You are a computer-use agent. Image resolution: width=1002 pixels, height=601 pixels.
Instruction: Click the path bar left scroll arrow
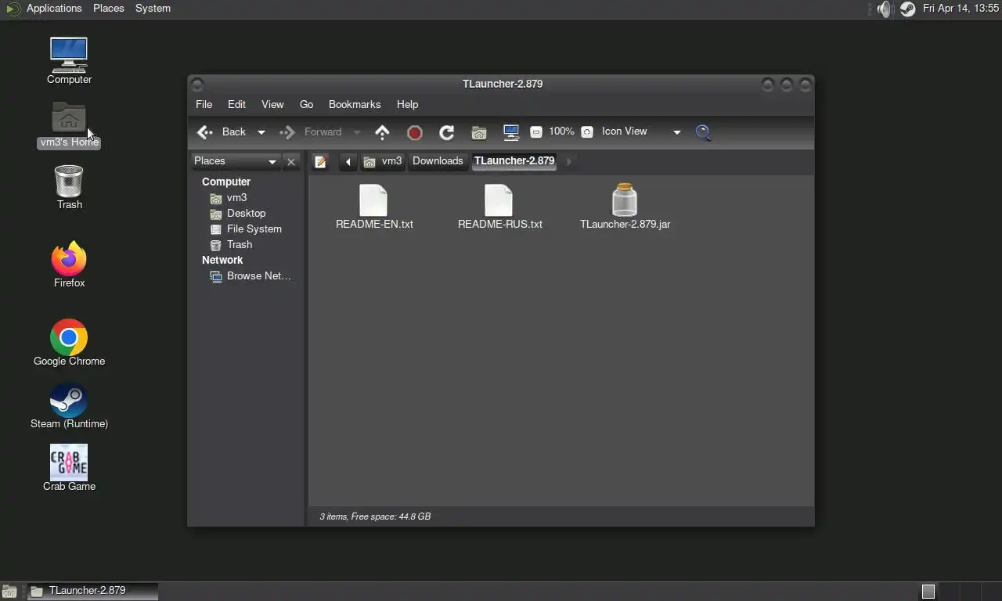pos(348,162)
